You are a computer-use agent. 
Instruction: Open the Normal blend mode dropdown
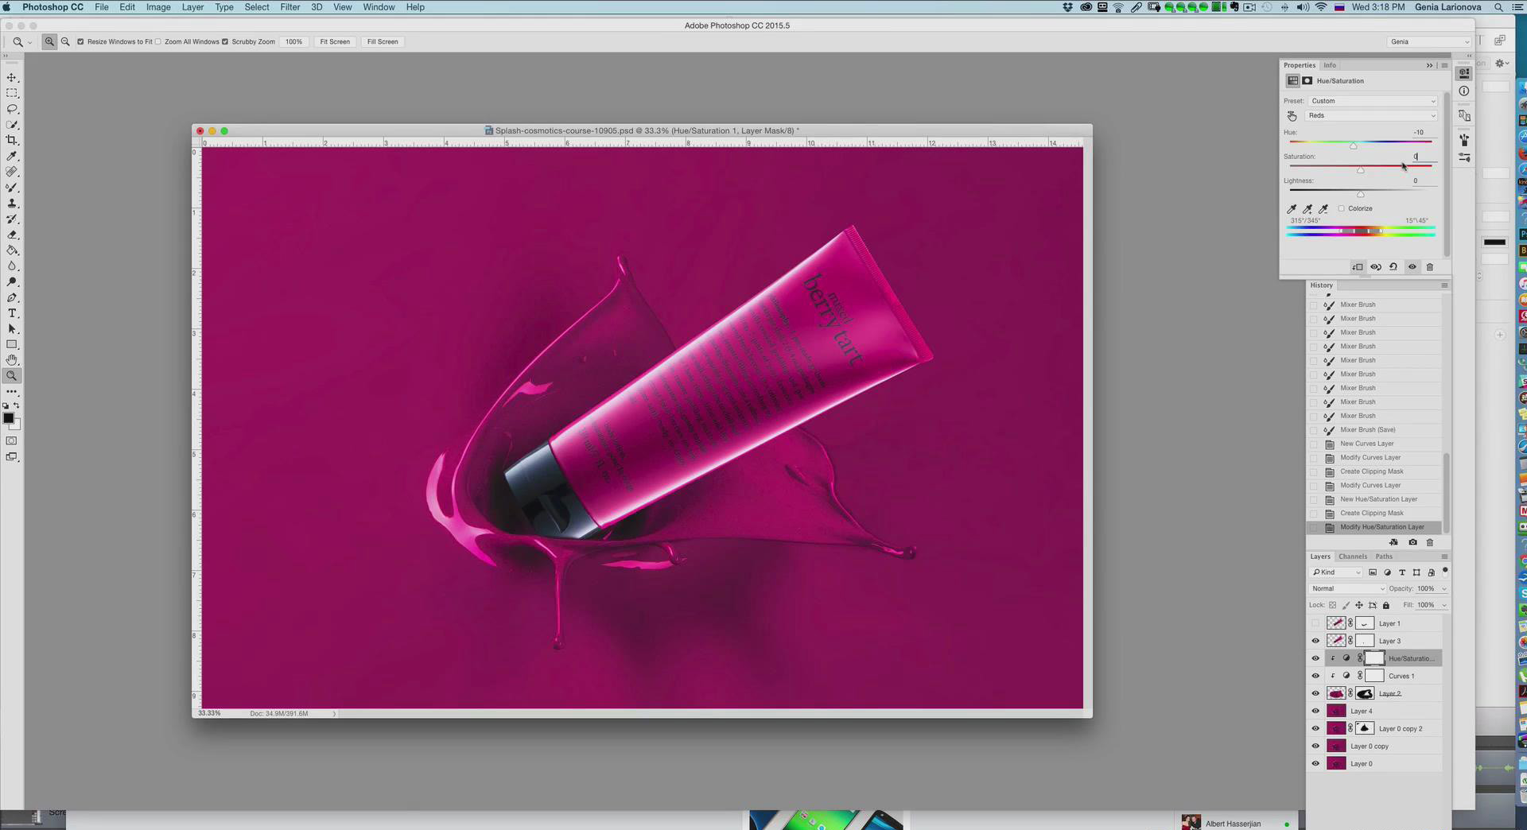[x=1347, y=589]
